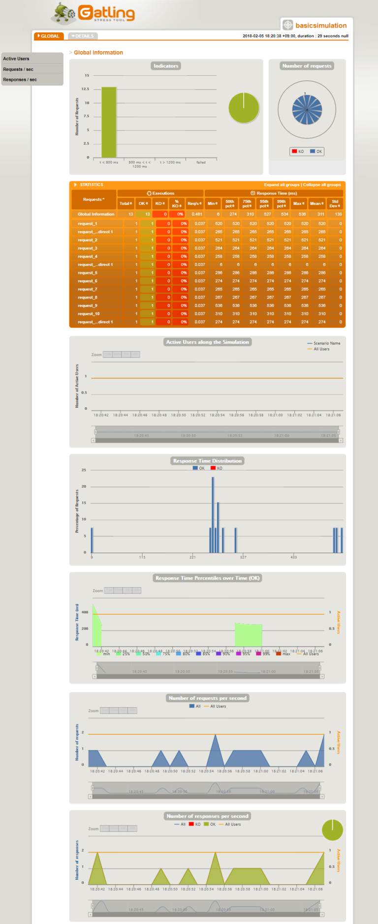Click left handle of Active Users navigator slider
This screenshot has width=378, height=924.
[95, 432]
